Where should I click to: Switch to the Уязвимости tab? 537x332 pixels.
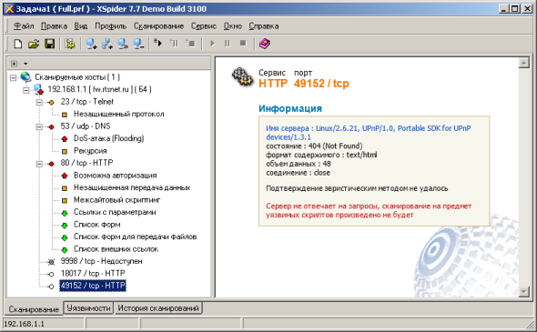(88, 308)
